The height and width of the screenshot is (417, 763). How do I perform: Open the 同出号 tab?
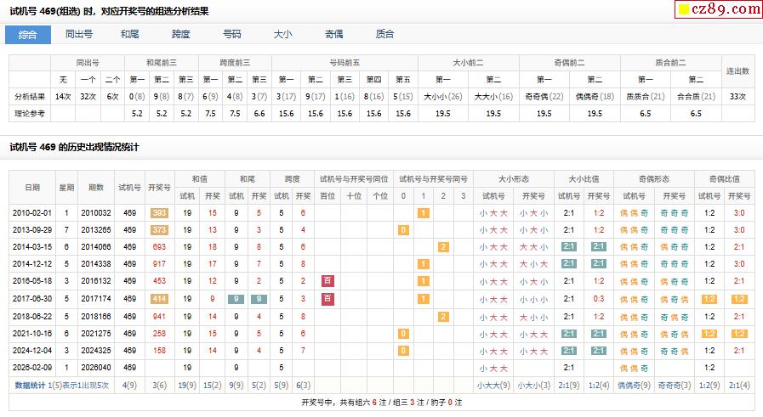(79, 35)
